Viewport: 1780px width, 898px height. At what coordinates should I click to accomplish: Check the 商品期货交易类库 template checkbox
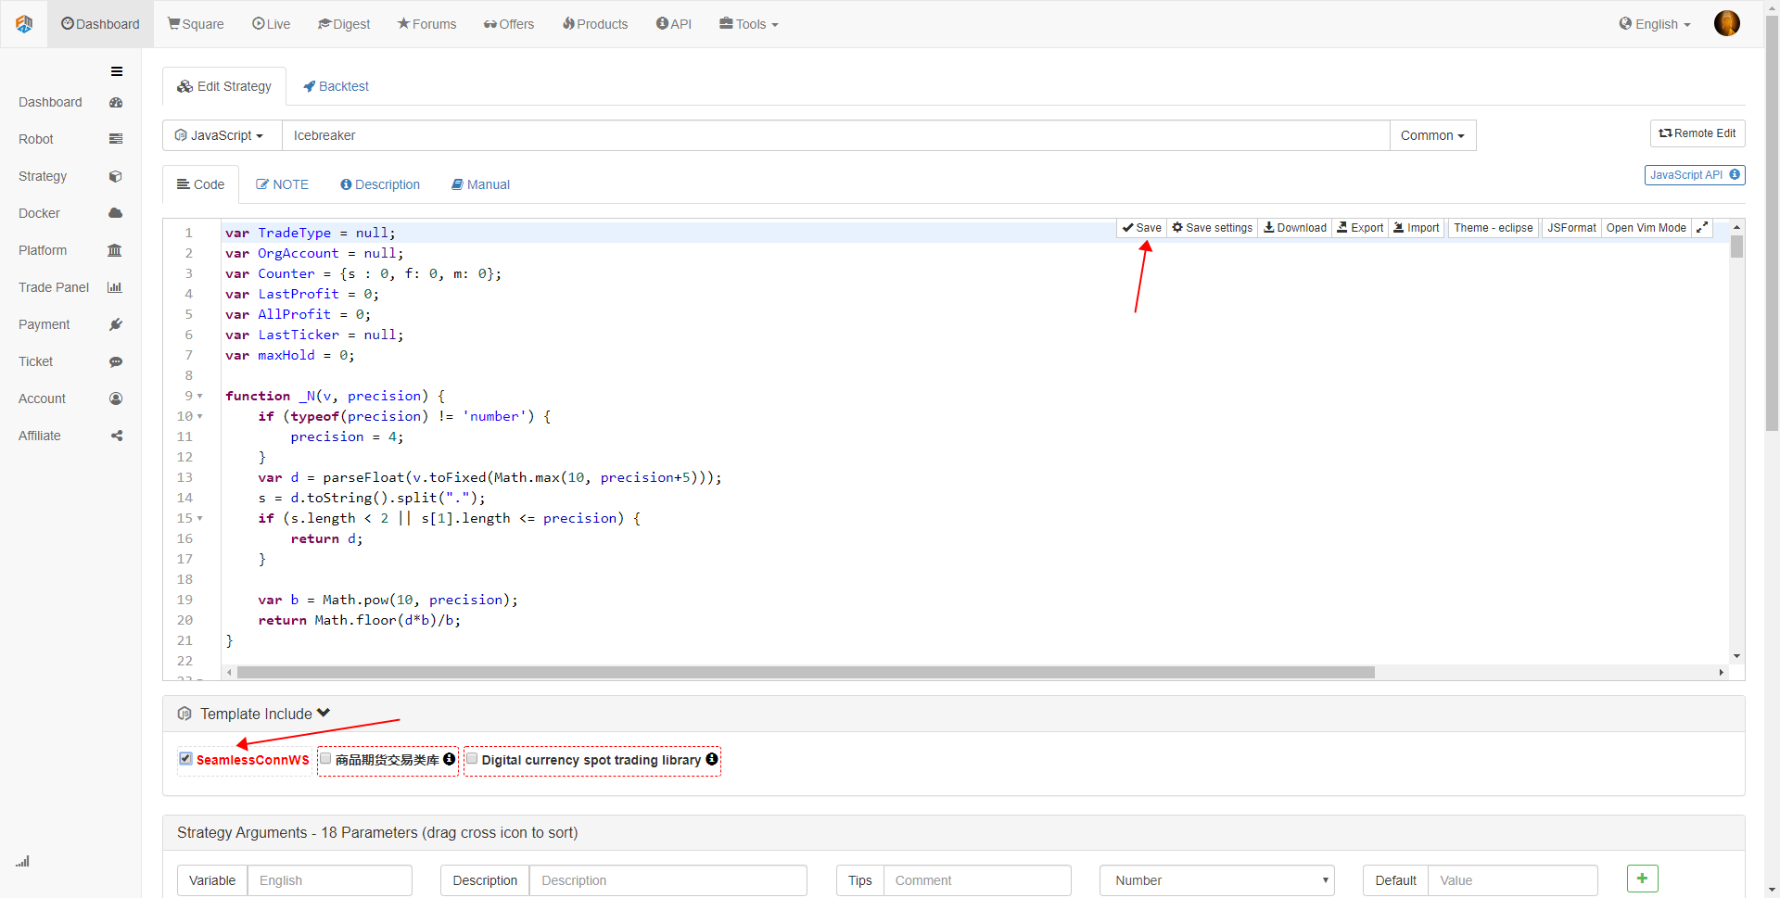(x=325, y=759)
